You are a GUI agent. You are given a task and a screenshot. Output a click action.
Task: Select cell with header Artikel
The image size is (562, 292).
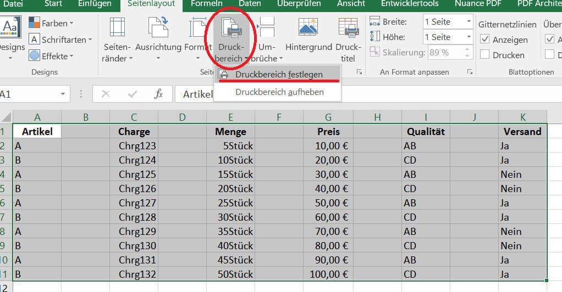pos(37,131)
